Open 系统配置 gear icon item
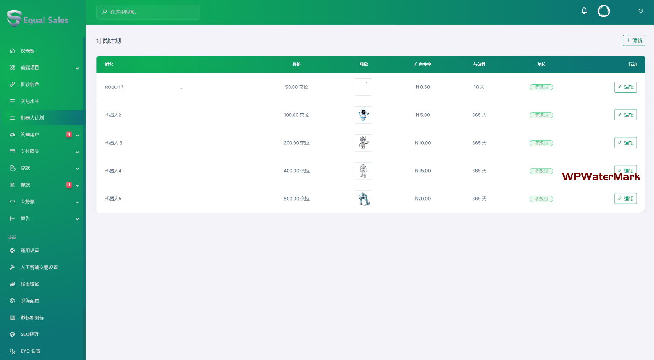Image resolution: width=654 pixels, height=360 pixels. (x=12, y=301)
